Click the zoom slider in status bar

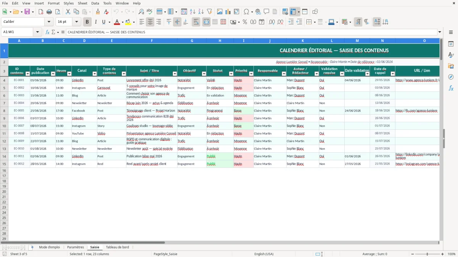coord(427,254)
